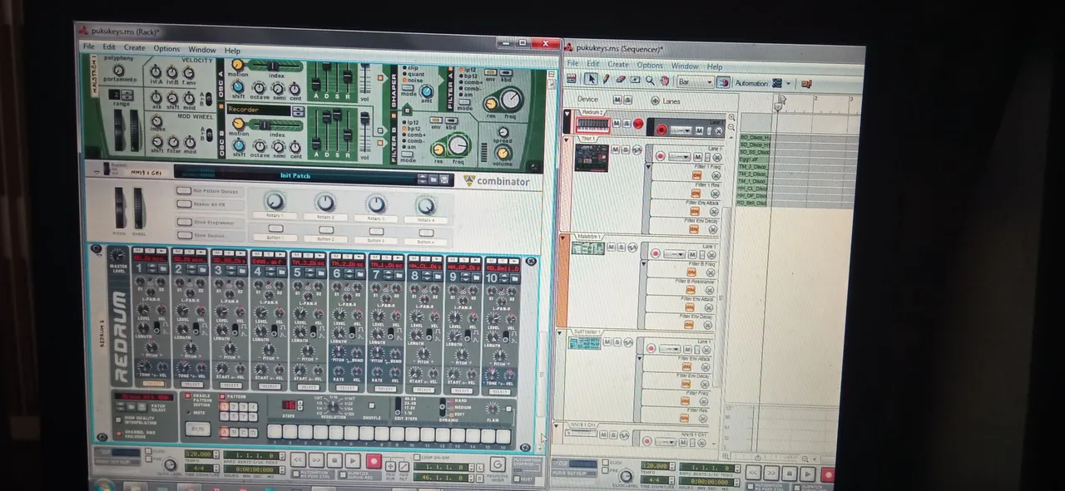Click the add Lanes plus icon
1065x491 pixels.
[655, 101]
